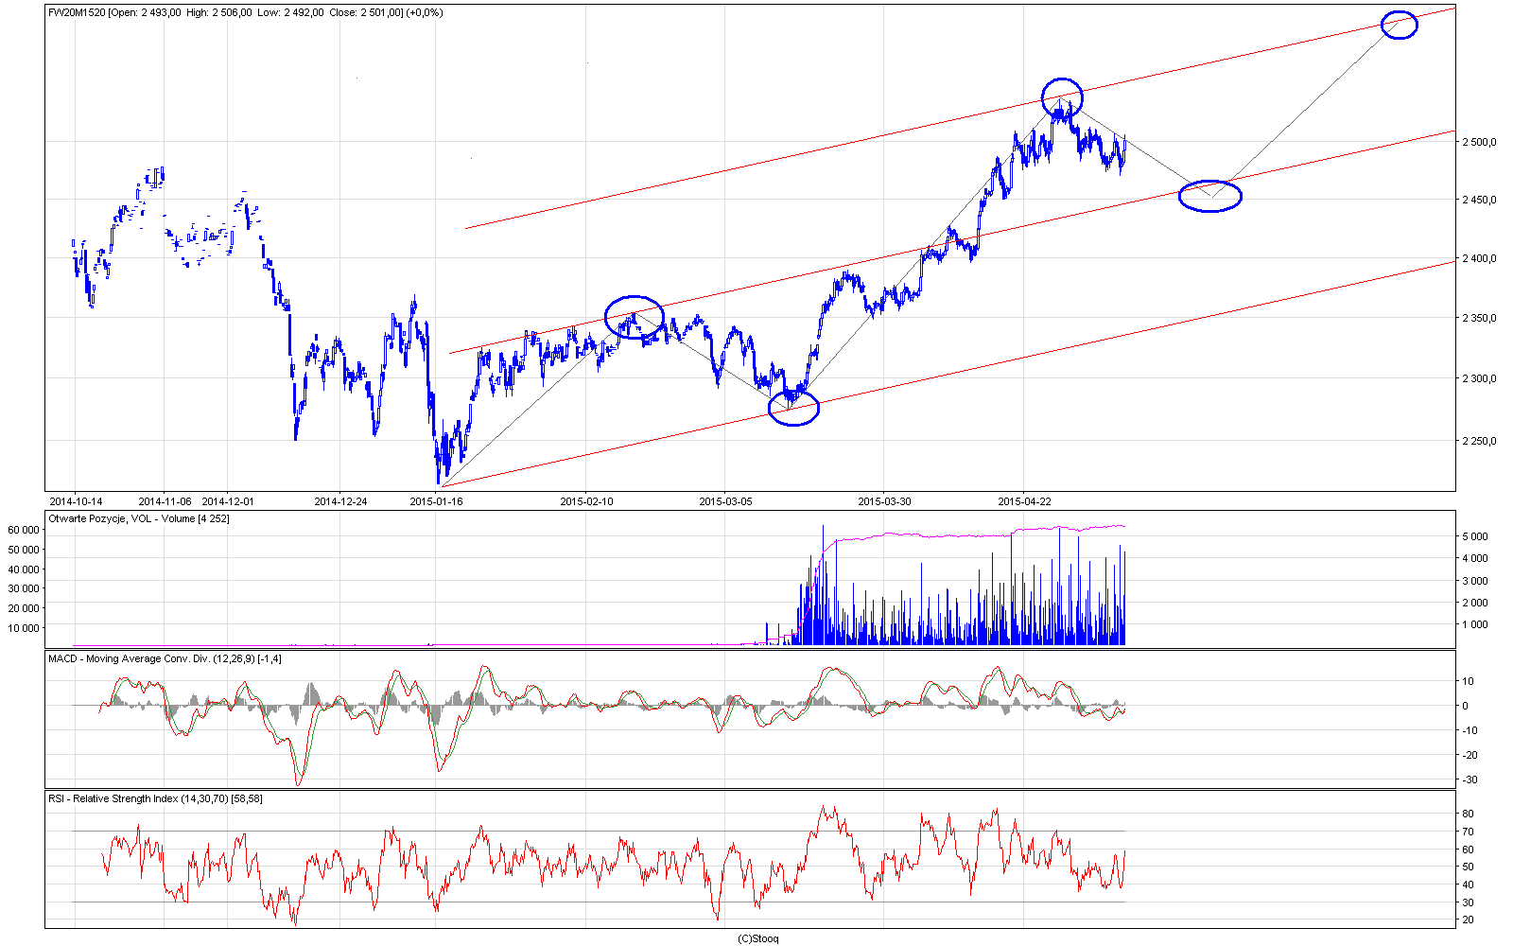Click the 2 300,0 price level label

1479,379
